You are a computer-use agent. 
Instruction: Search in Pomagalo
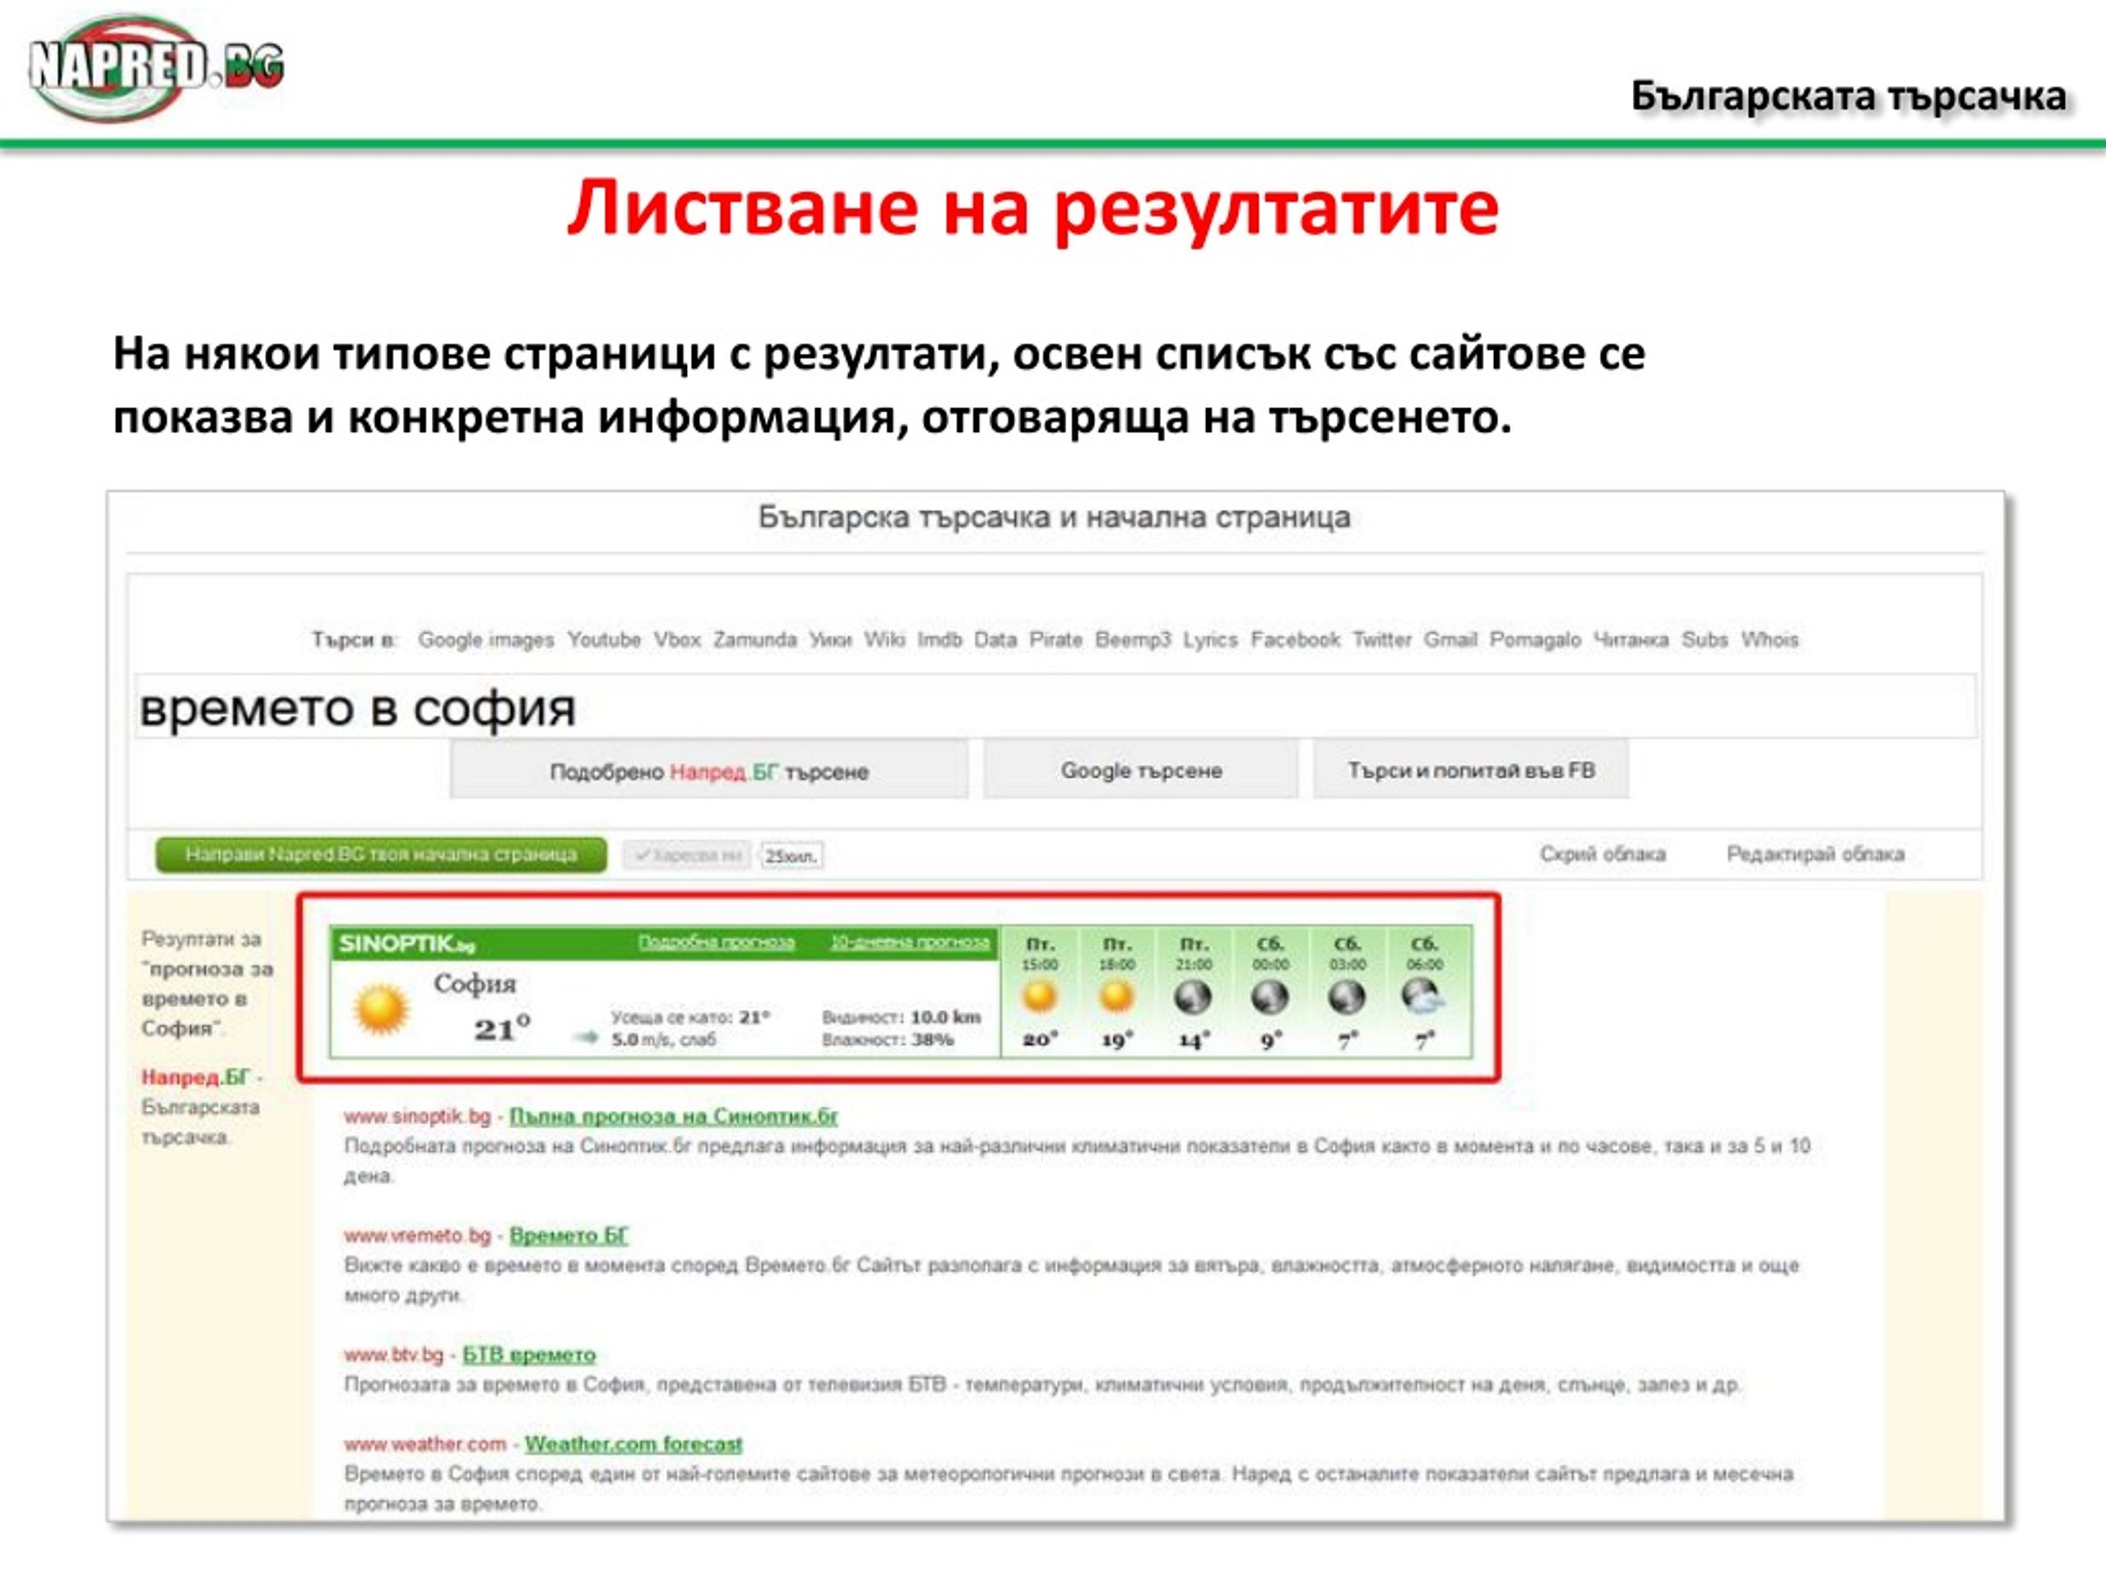click(1535, 640)
